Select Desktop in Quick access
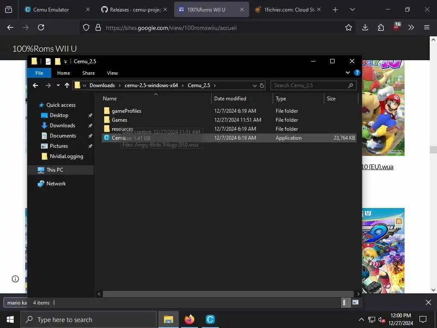 coord(59,115)
